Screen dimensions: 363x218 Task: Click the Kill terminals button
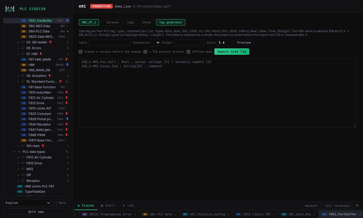pyautogui.click(x=338, y=206)
